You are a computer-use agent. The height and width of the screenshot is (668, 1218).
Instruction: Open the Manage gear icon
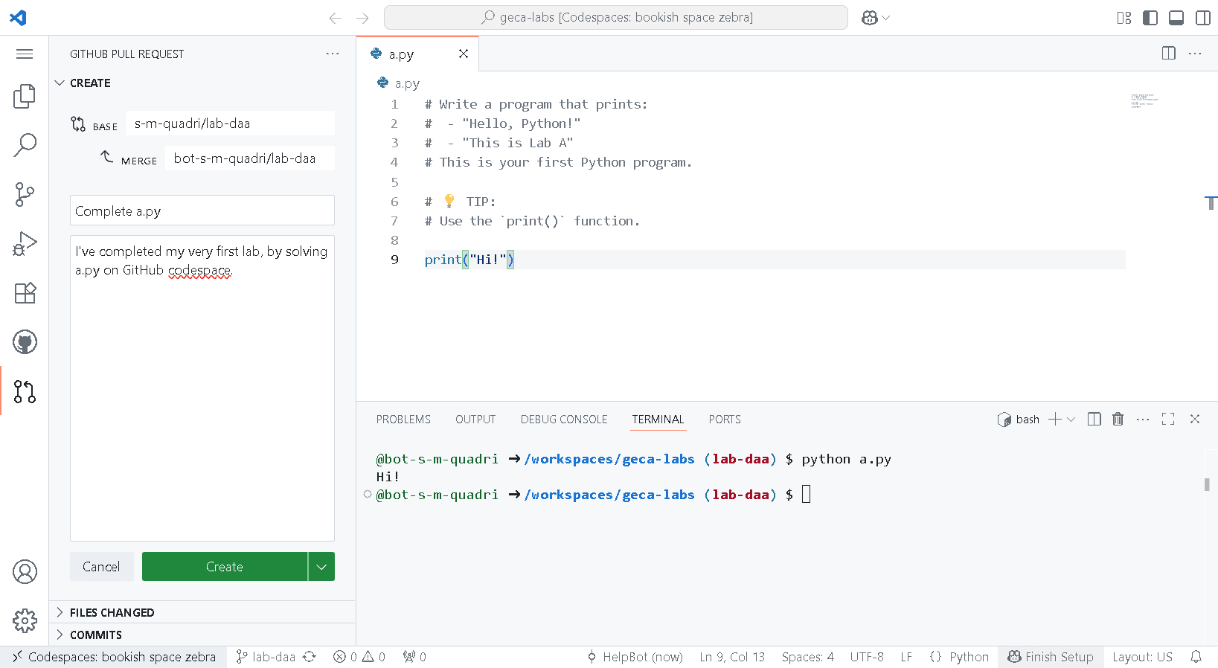coord(25,620)
